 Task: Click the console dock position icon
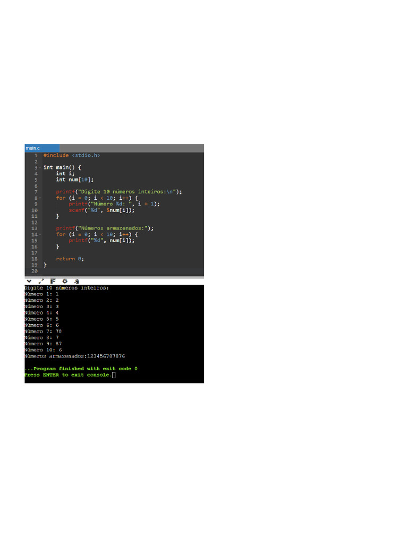pyautogui.click(x=53, y=282)
